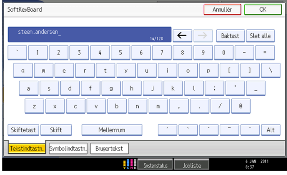
Task: Tap the acute accent dead key
Action: click(x=167, y=130)
